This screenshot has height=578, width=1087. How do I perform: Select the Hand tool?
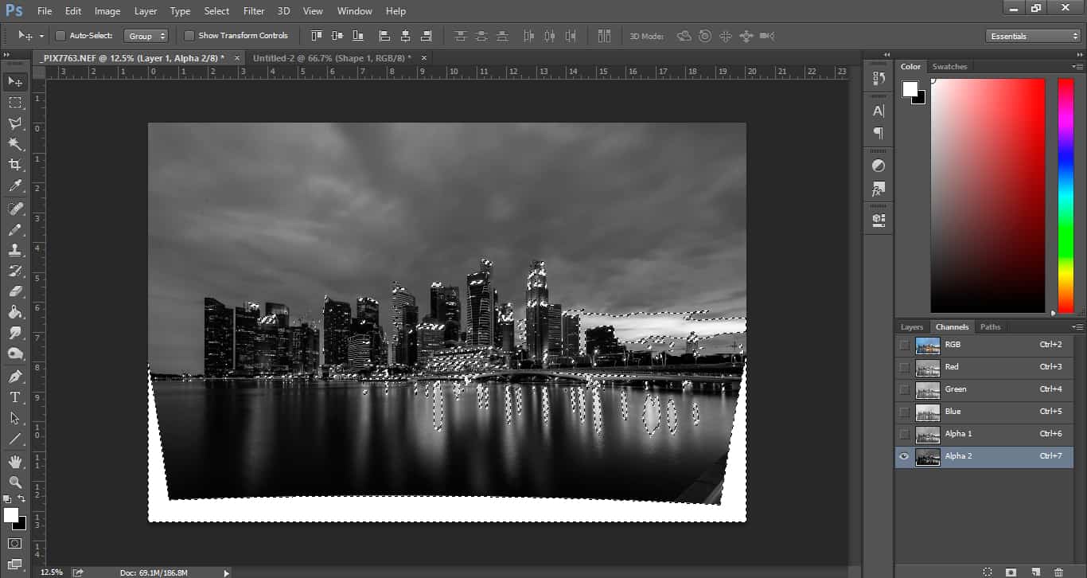tap(15, 461)
